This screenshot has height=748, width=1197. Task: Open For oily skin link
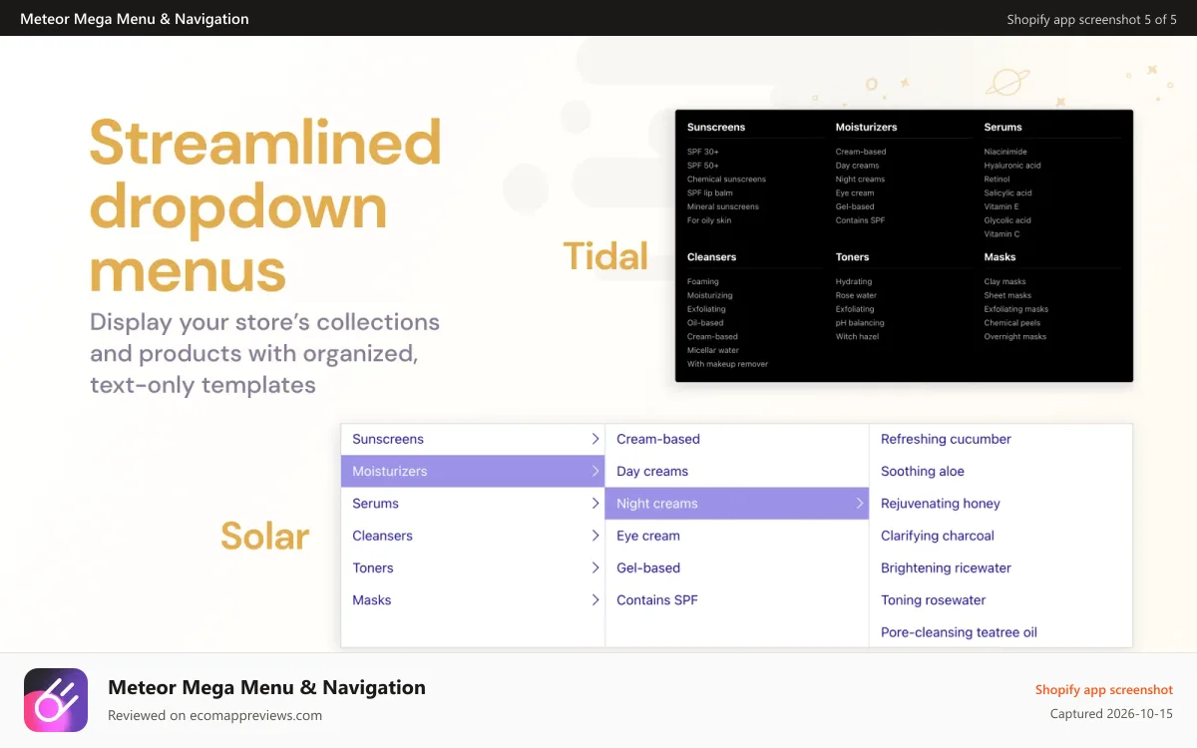709,220
